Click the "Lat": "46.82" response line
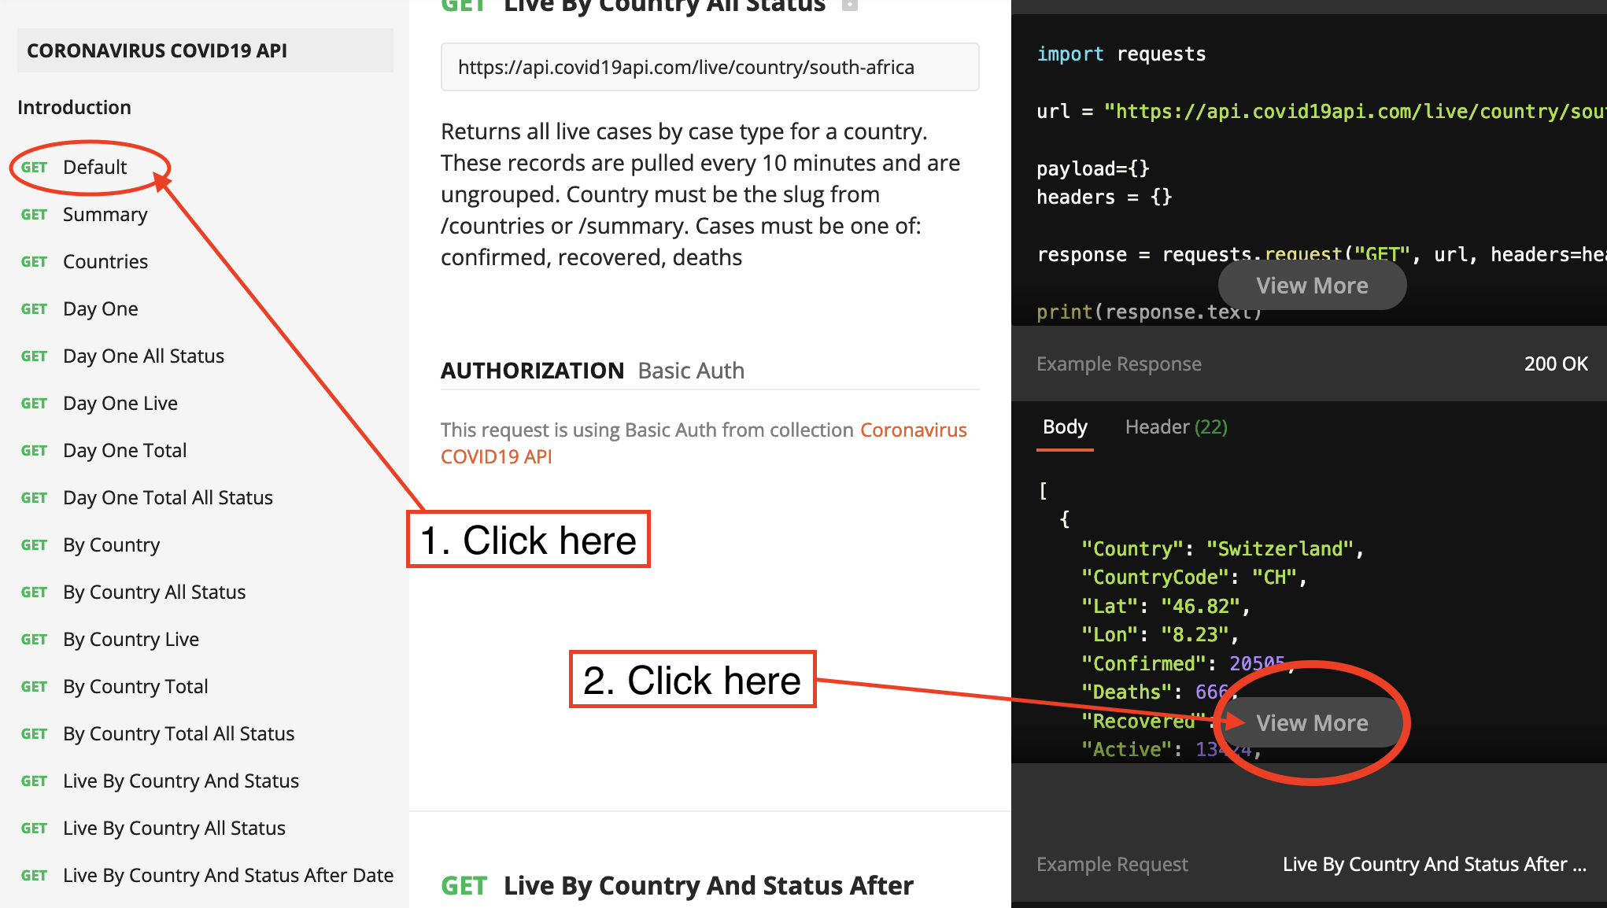Screen dimensions: 1607x908 1166,607
